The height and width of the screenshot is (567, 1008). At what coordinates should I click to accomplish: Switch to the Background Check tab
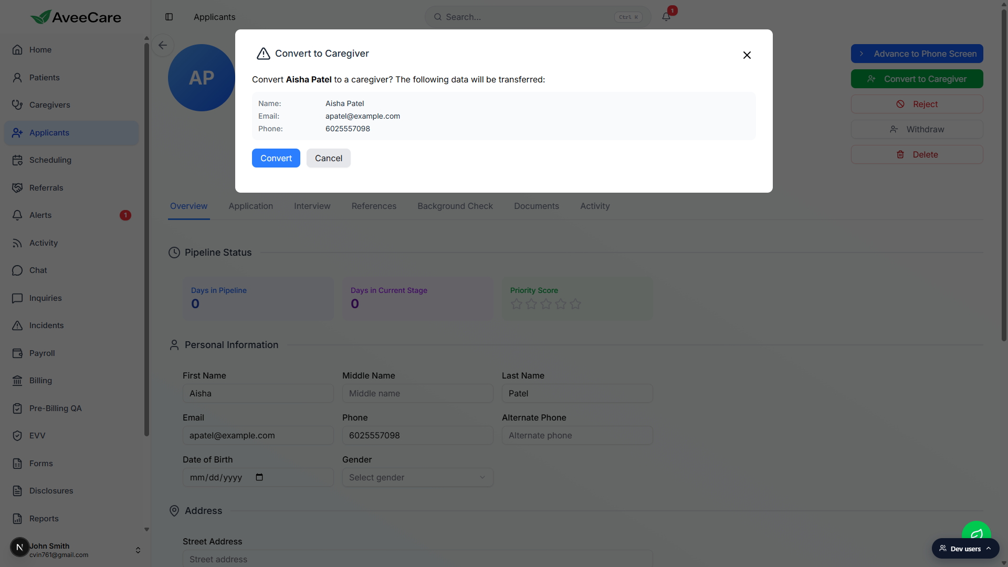[x=455, y=206]
